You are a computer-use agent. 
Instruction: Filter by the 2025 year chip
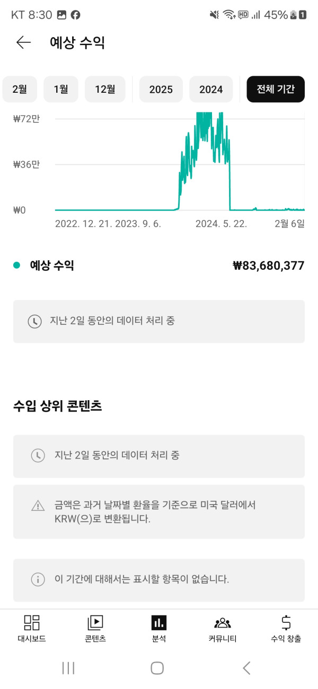click(x=161, y=89)
